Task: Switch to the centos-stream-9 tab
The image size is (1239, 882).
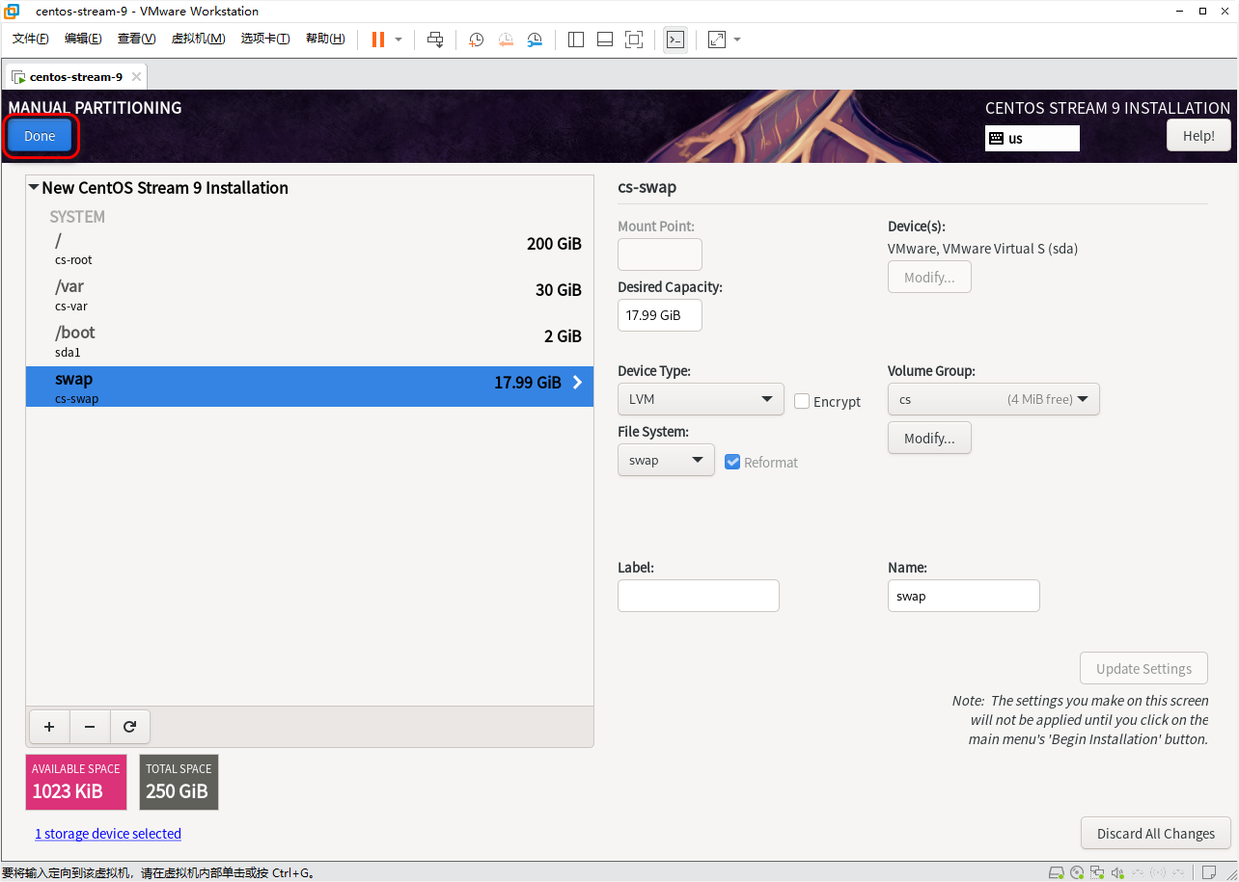Action: coord(75,77)
